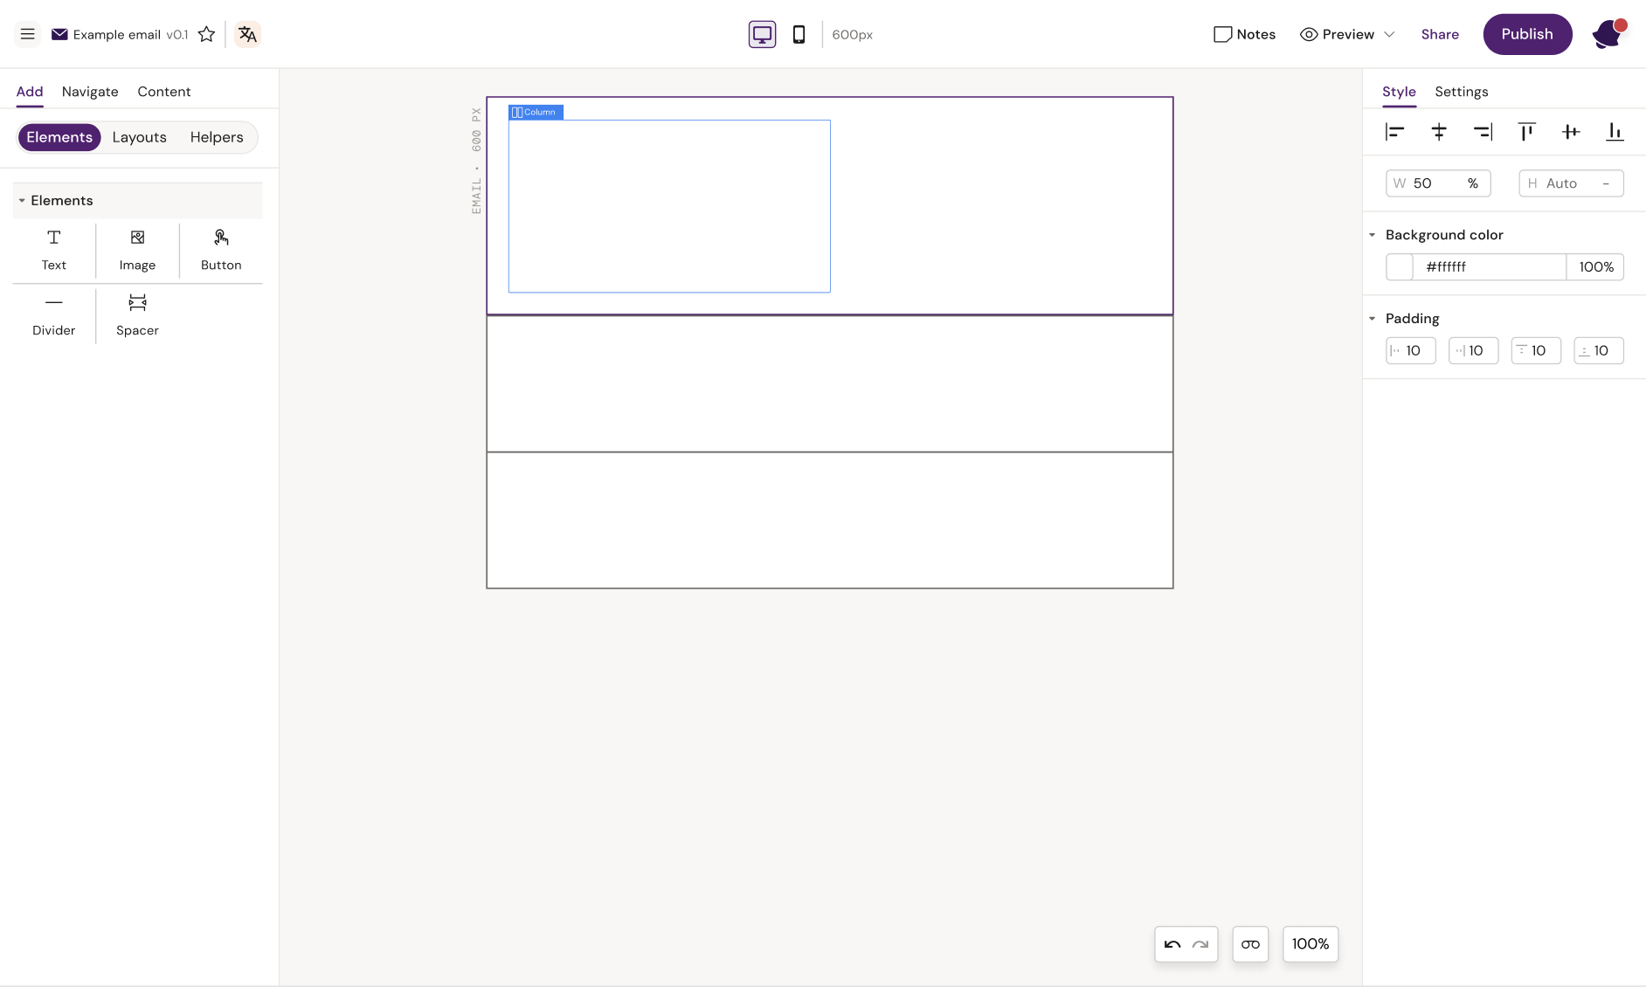Click the Publish button

1527,34
